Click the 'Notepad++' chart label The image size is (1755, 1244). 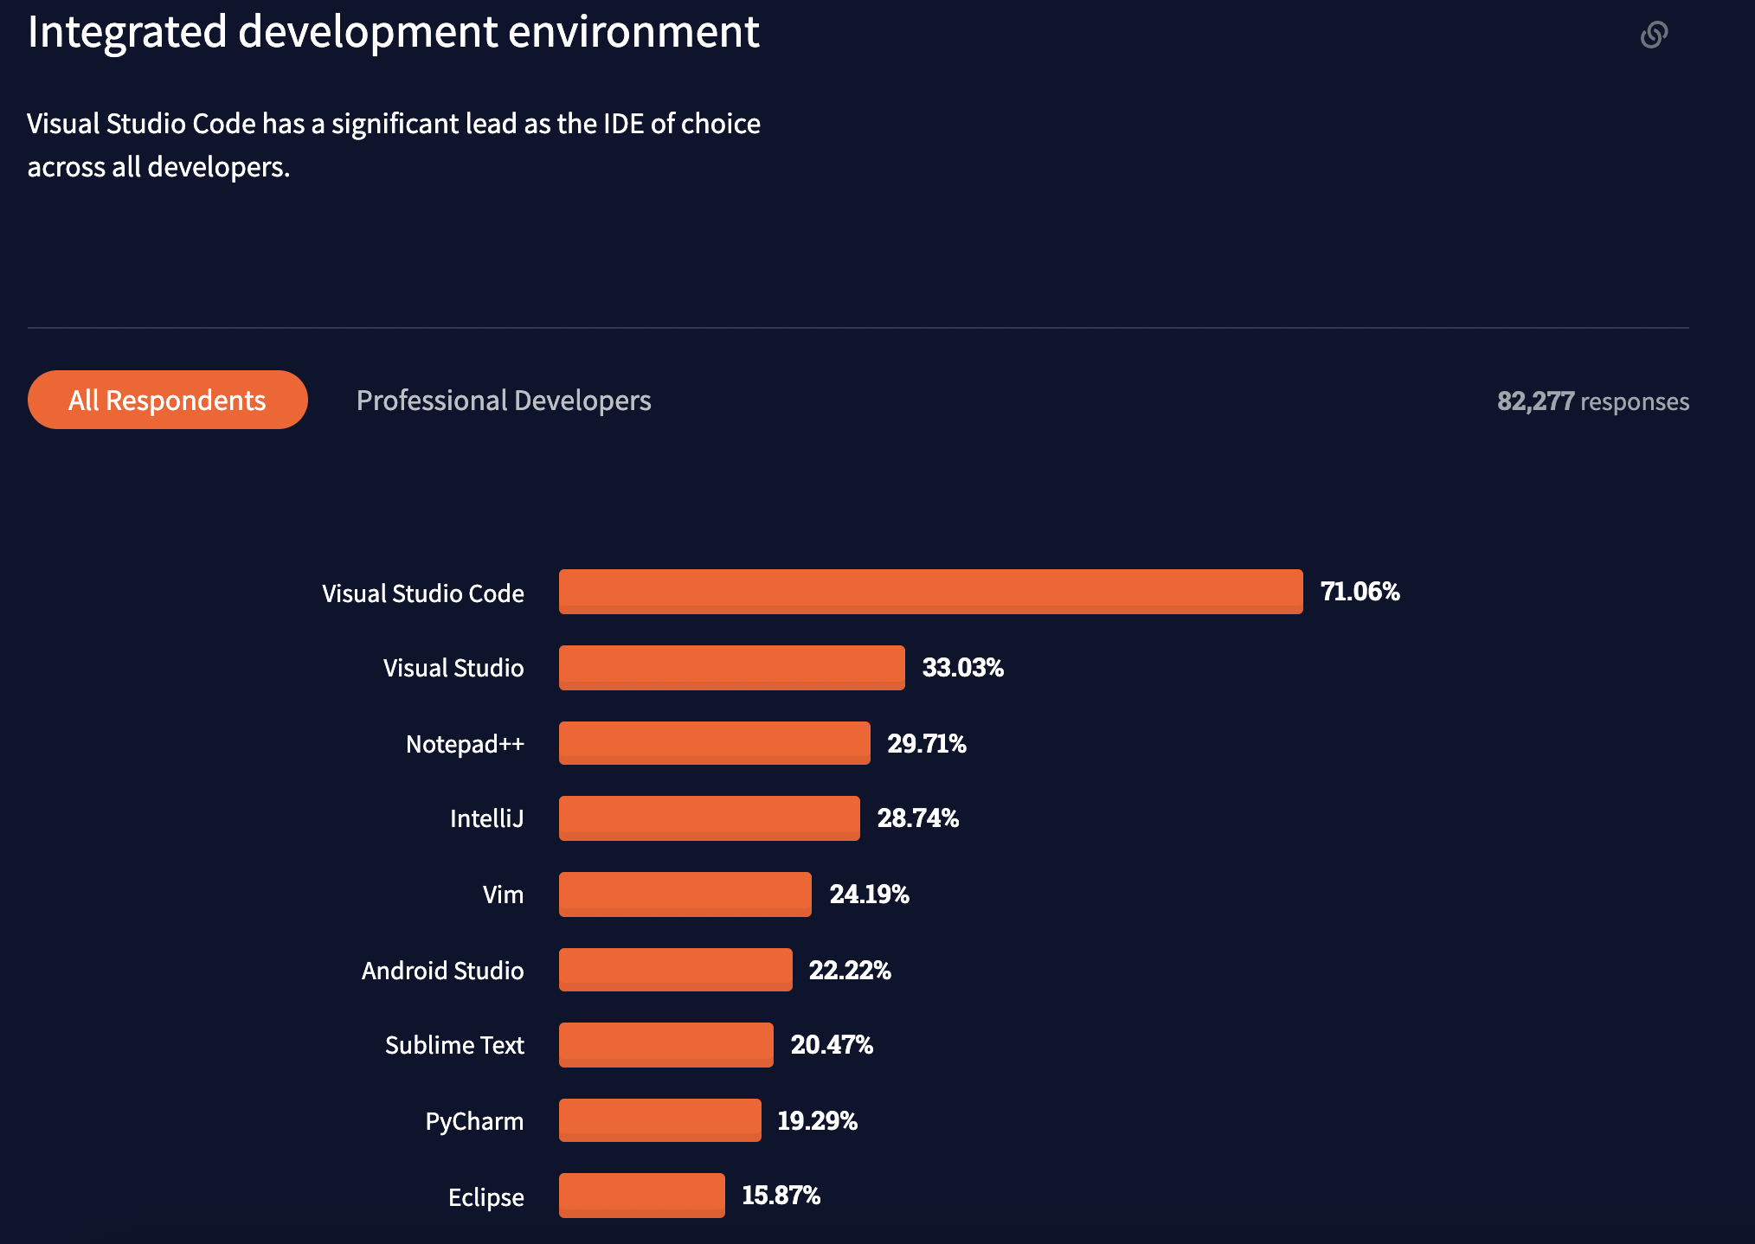point(465,744)
